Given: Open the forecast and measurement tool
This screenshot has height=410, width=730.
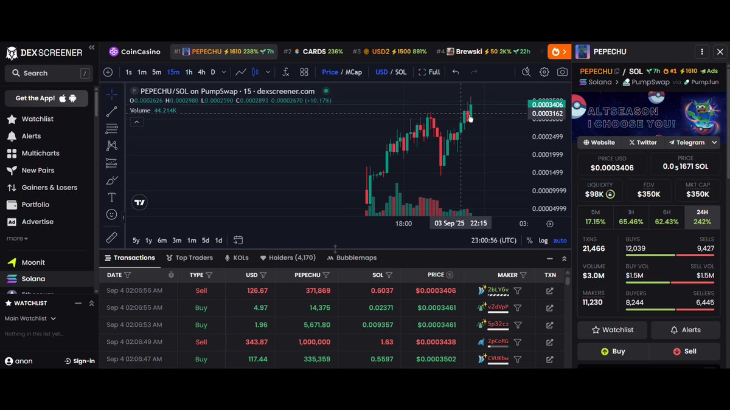Looking at the screenshot, I should pyautogui.click(x=112, y=163).
